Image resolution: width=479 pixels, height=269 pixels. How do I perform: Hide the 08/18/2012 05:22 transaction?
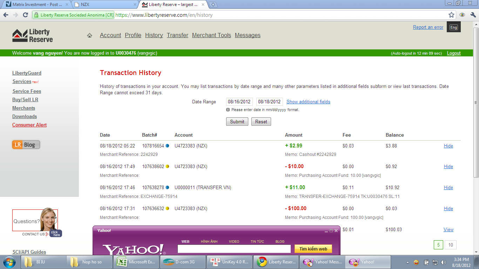448,146
